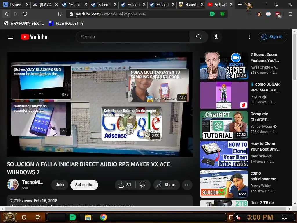The width and height of the screenshot is (297, 223).
Task: Switch to the '"Failed' quoted Steam tab
Action: pos(75,5)
